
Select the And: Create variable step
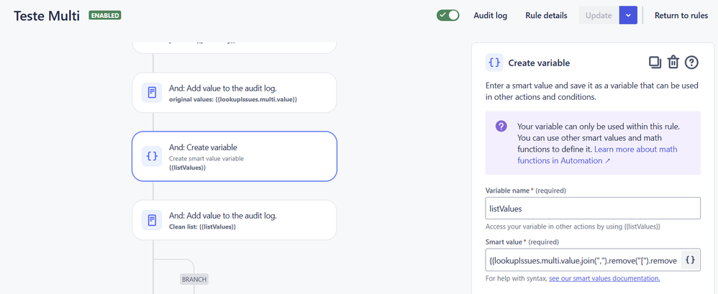point(235,157)
